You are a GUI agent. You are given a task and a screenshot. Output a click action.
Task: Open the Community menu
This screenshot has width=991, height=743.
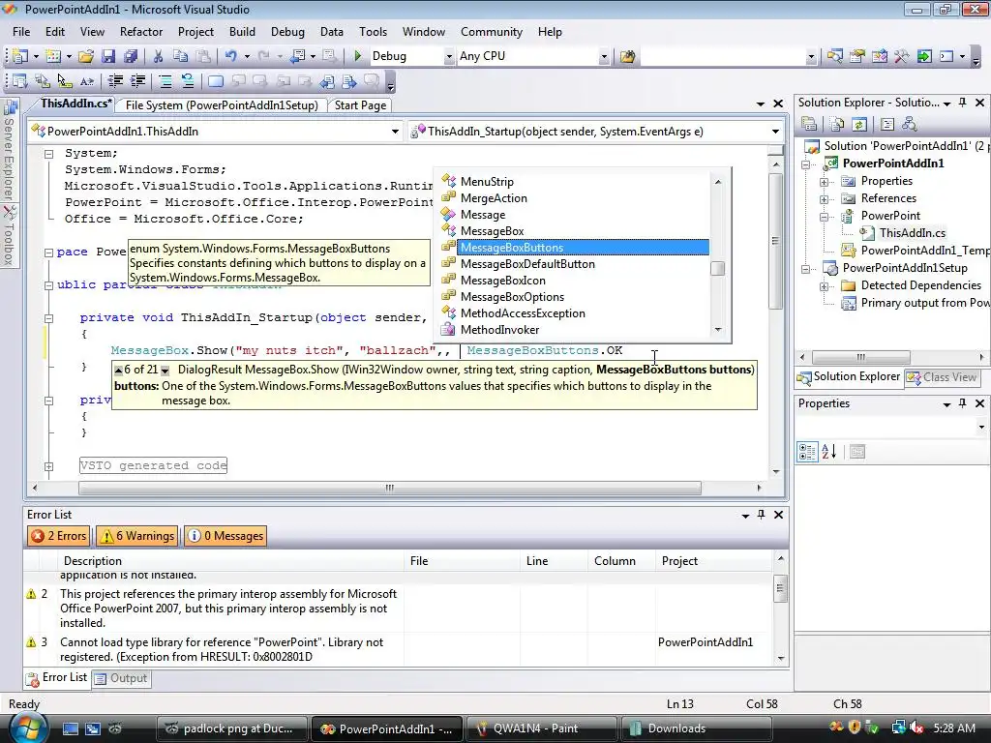(491, 32)
